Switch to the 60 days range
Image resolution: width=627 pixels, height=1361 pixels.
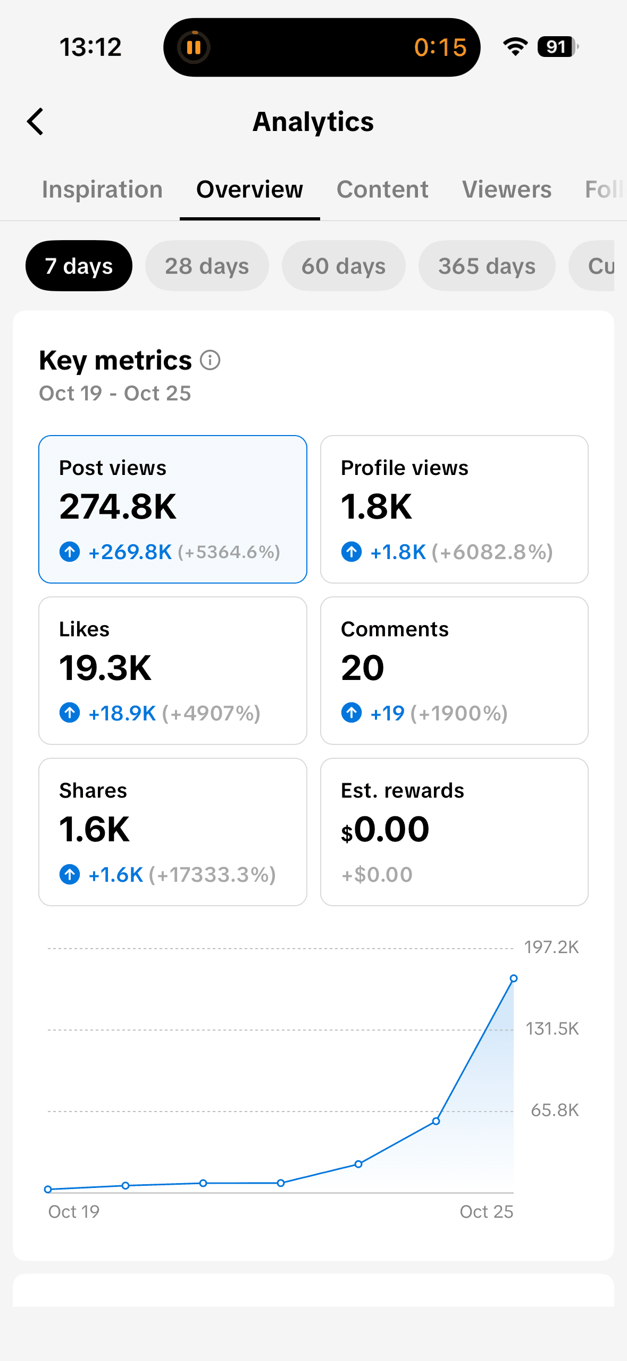click(344, 266)
